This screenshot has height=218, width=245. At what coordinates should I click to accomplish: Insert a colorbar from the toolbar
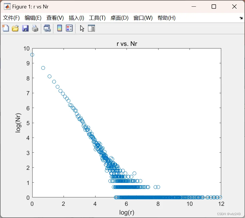60,28
